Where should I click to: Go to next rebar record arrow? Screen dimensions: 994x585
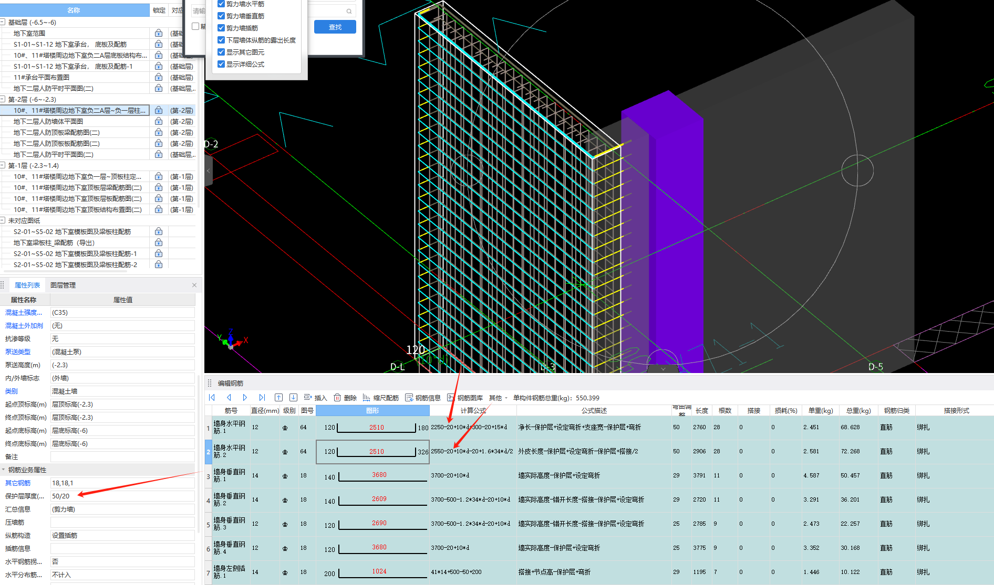click(x=245, y=398)
